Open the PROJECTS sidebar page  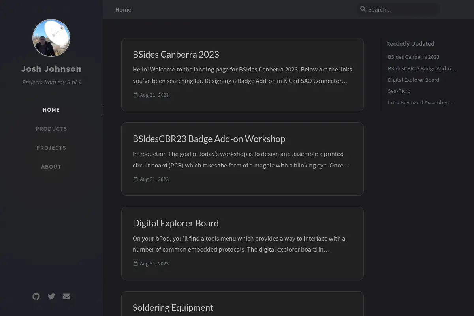(x=51, y=148)
